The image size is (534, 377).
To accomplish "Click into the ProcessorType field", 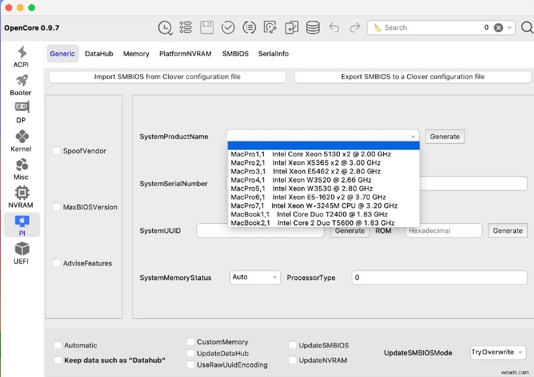I will [439, 277].
